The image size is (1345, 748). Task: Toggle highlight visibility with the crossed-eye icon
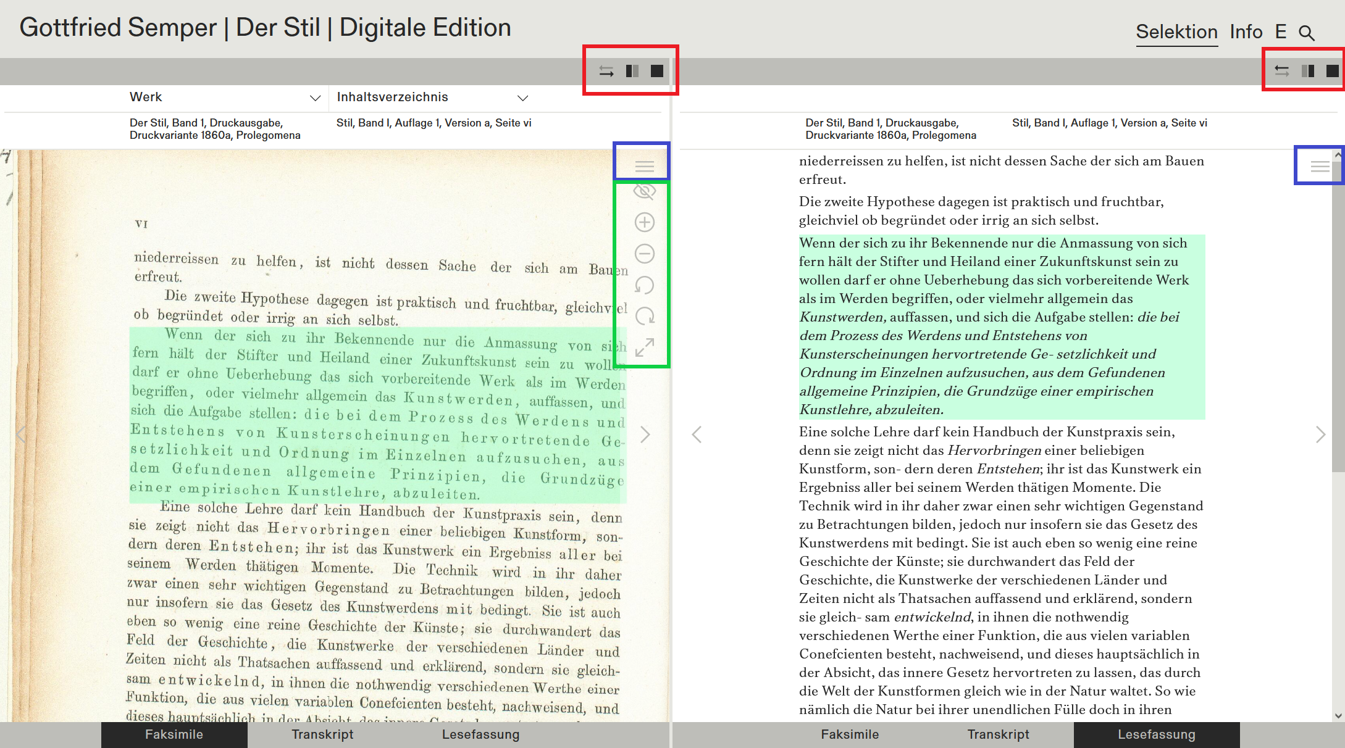click(x=645, y=191)
